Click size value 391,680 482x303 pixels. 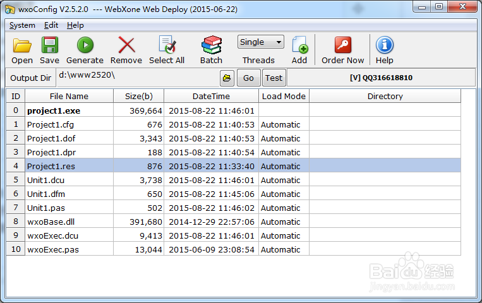point(146,222)
